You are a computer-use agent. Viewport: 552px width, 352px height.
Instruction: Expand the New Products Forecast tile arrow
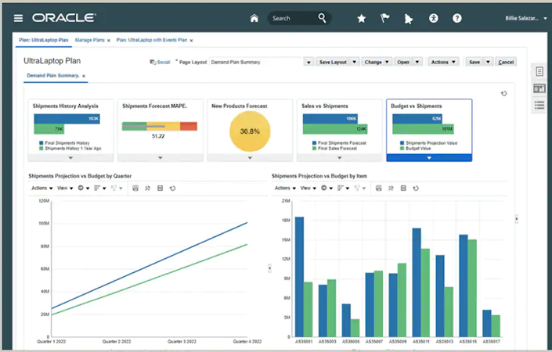250,158
